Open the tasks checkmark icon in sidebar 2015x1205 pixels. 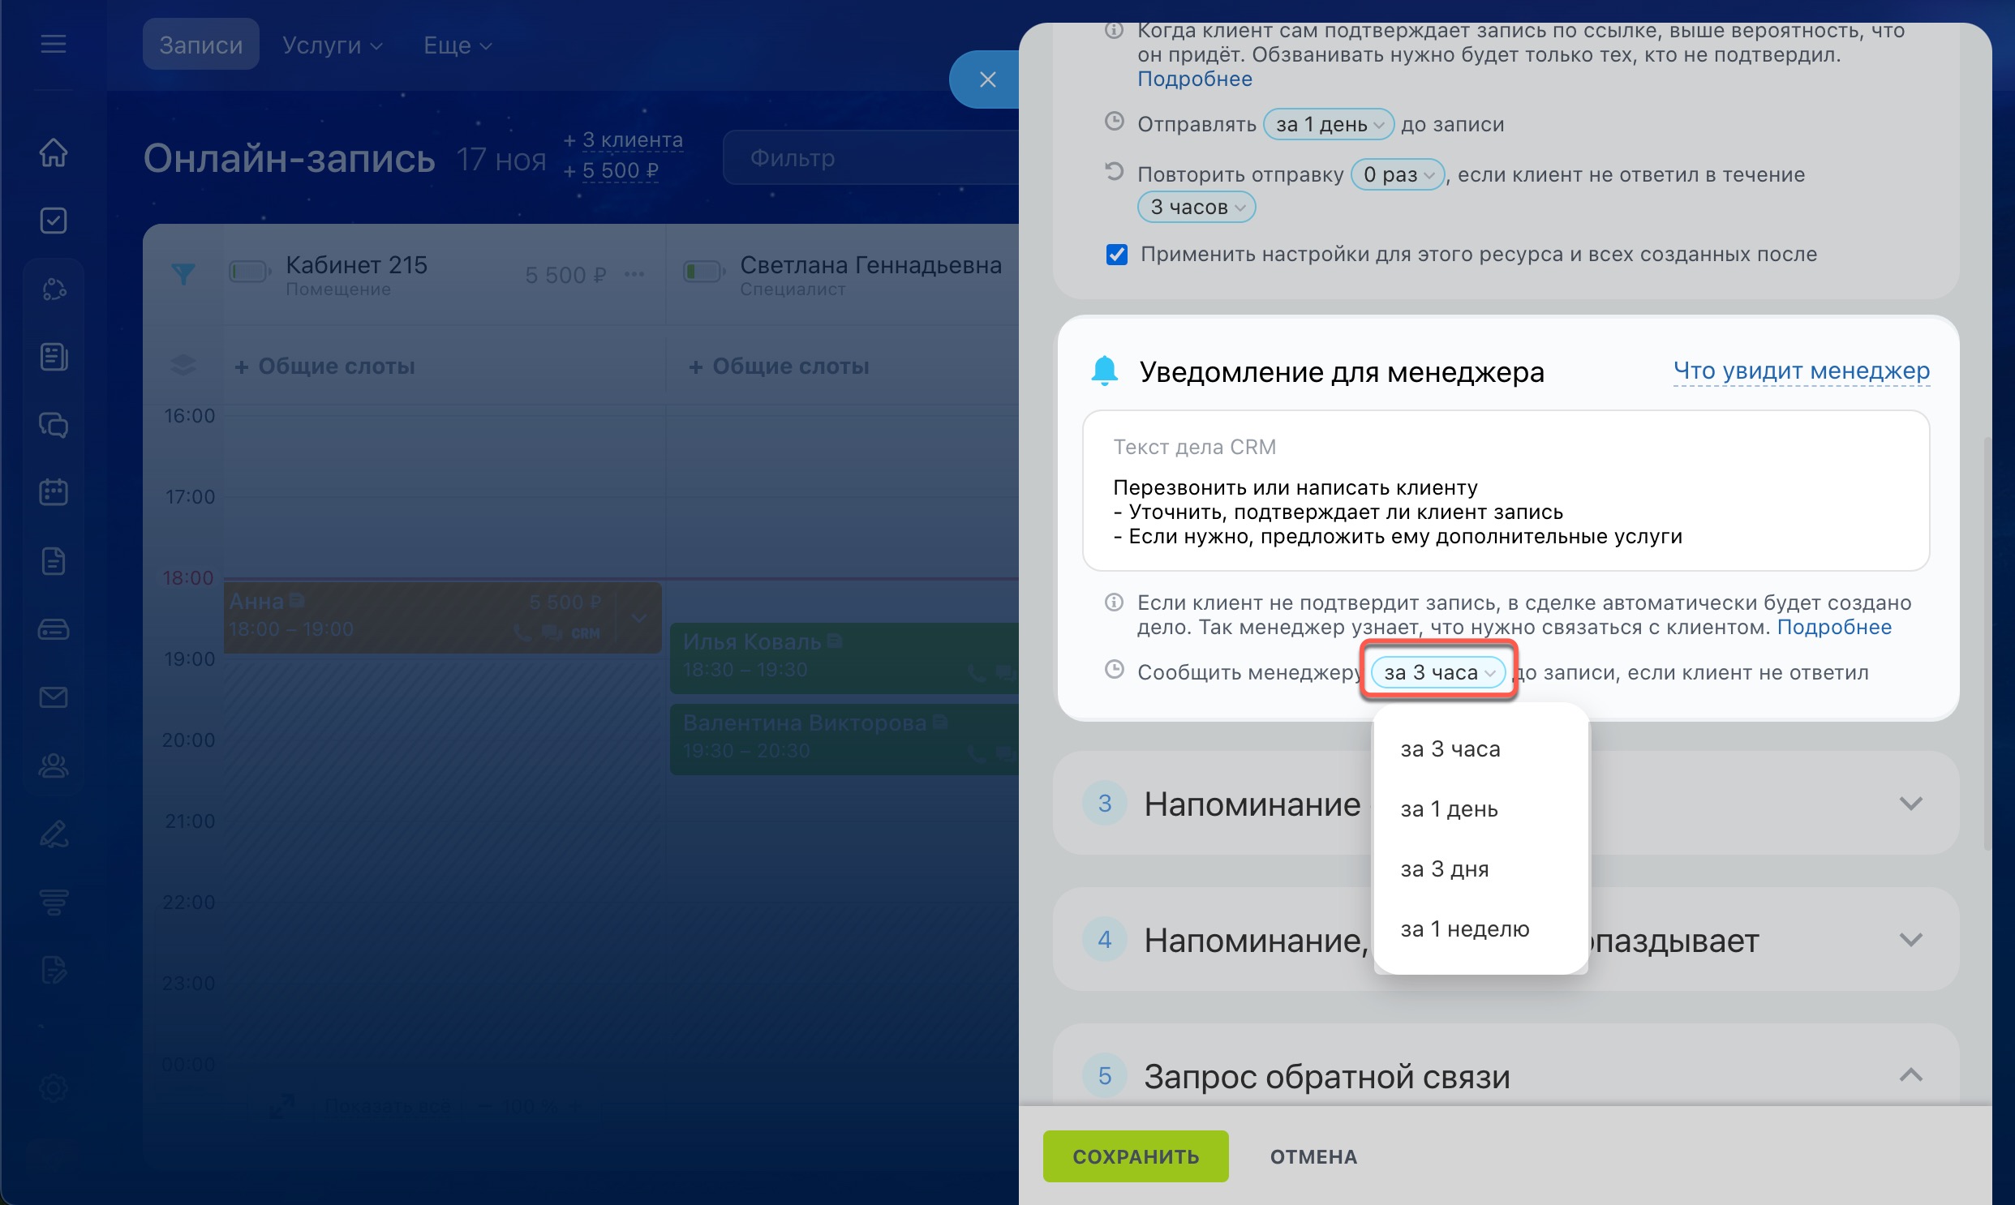pos(54,220)
